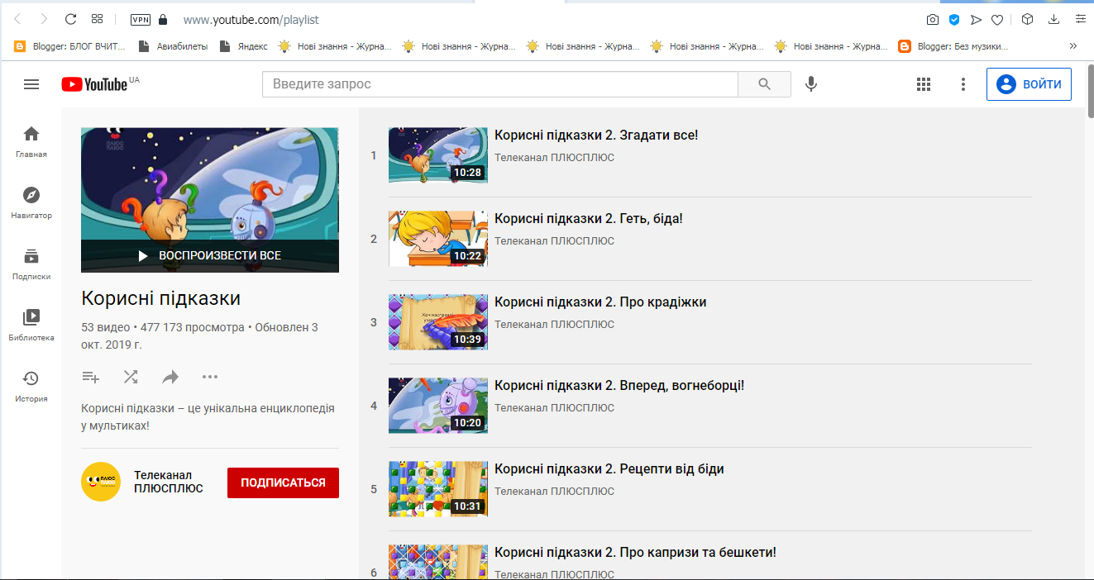Start voice search with microphone icon

[811, 84]
